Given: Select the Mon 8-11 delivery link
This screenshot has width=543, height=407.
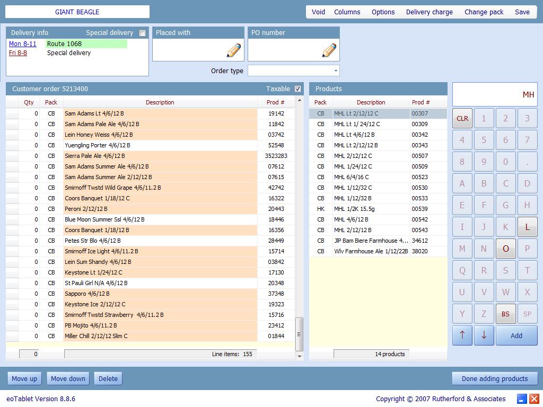Looking at the screenshot, I should 23,44.
